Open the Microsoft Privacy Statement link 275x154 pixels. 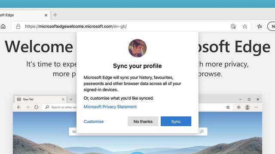(110, 107)
